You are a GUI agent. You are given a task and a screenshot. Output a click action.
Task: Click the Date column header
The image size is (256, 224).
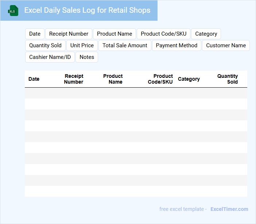tap(34, 79)
